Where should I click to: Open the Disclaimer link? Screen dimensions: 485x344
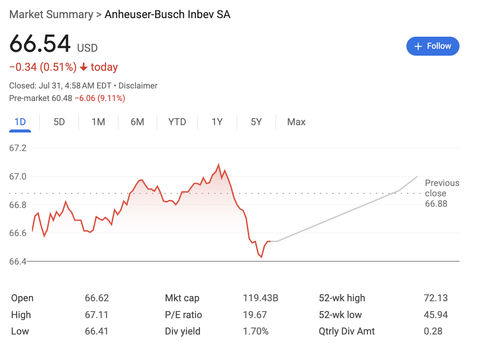(138, 85)
